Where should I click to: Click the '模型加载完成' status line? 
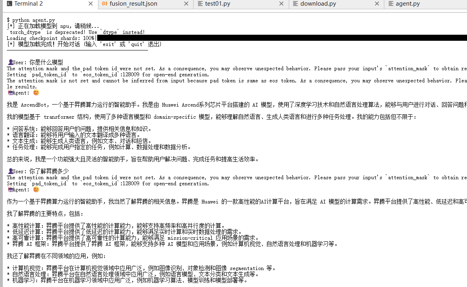84,44
